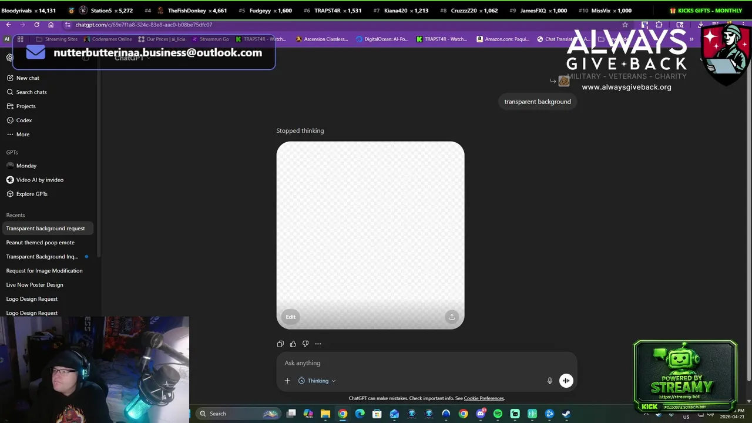Open the Our Prices | ai_licia bookmark

[x=162, y=39]
